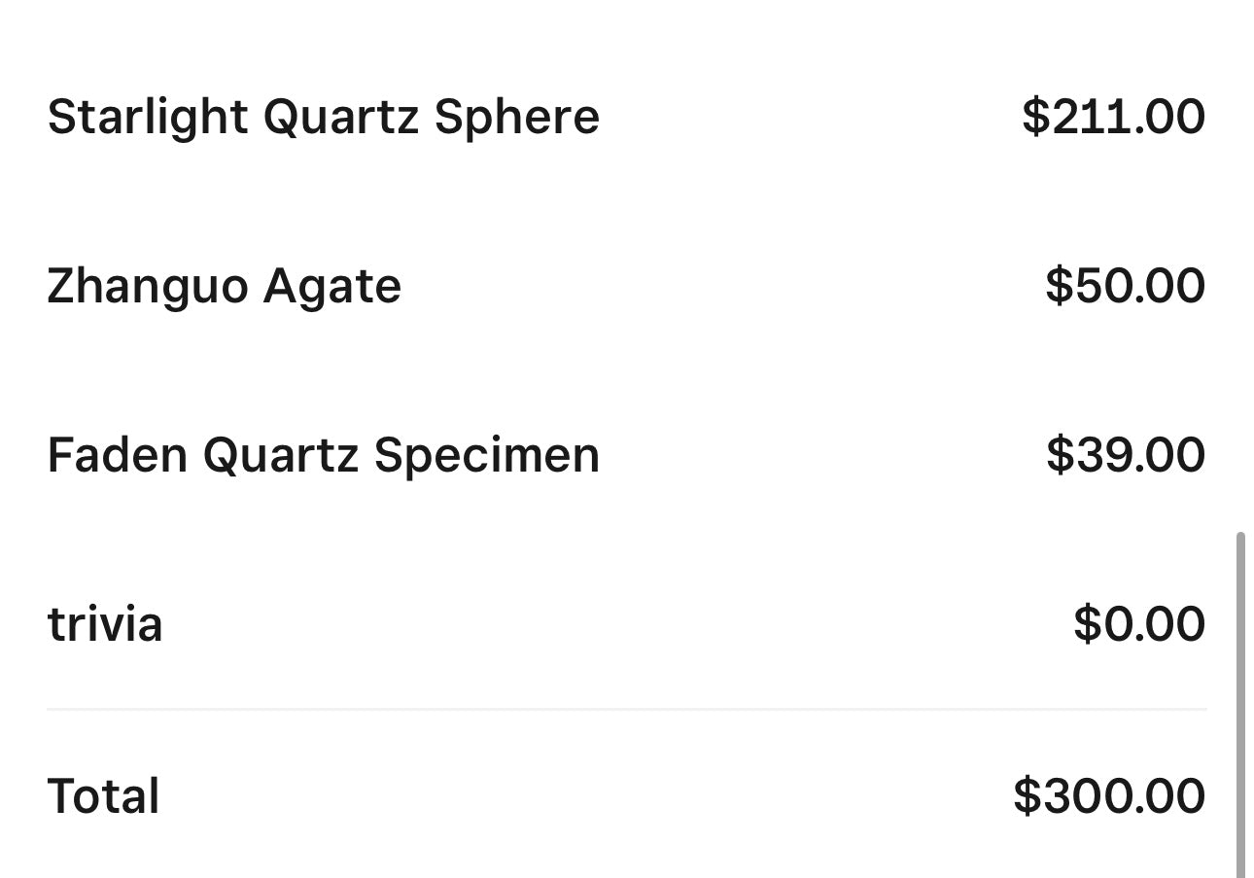This screenshot has height=878, width=1254.
Task: Click the vertical scrollbar thumb
Action: point(1240,704)
